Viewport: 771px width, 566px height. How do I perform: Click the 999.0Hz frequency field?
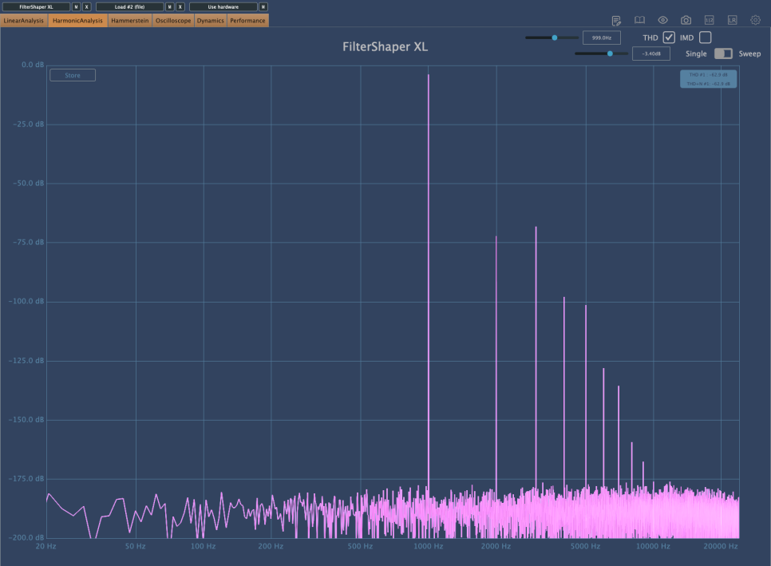(601, 38)
